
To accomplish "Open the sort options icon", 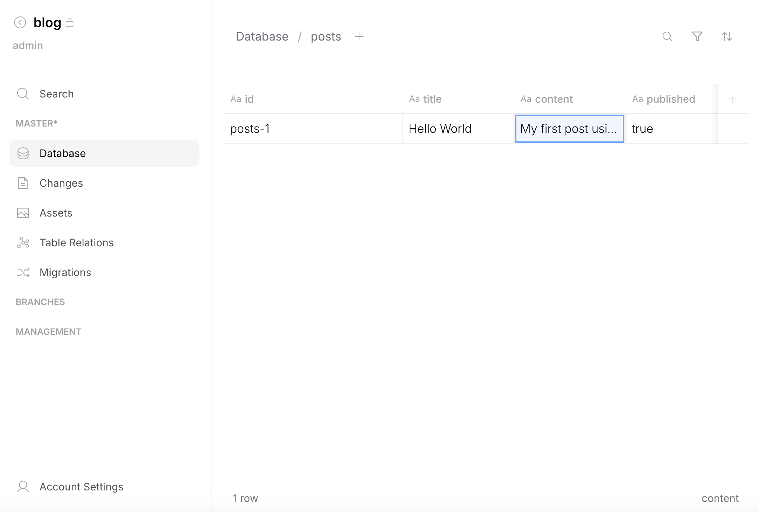I will coord(727,37).
